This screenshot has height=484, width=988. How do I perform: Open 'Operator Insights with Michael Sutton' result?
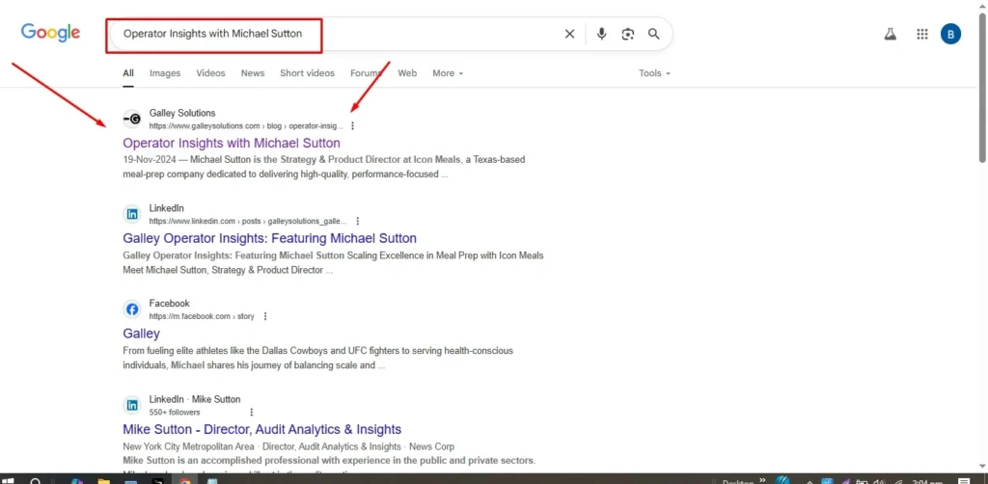(x=232, y=143)
